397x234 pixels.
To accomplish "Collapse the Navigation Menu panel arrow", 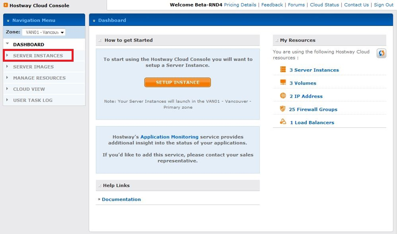I will 8,21.
